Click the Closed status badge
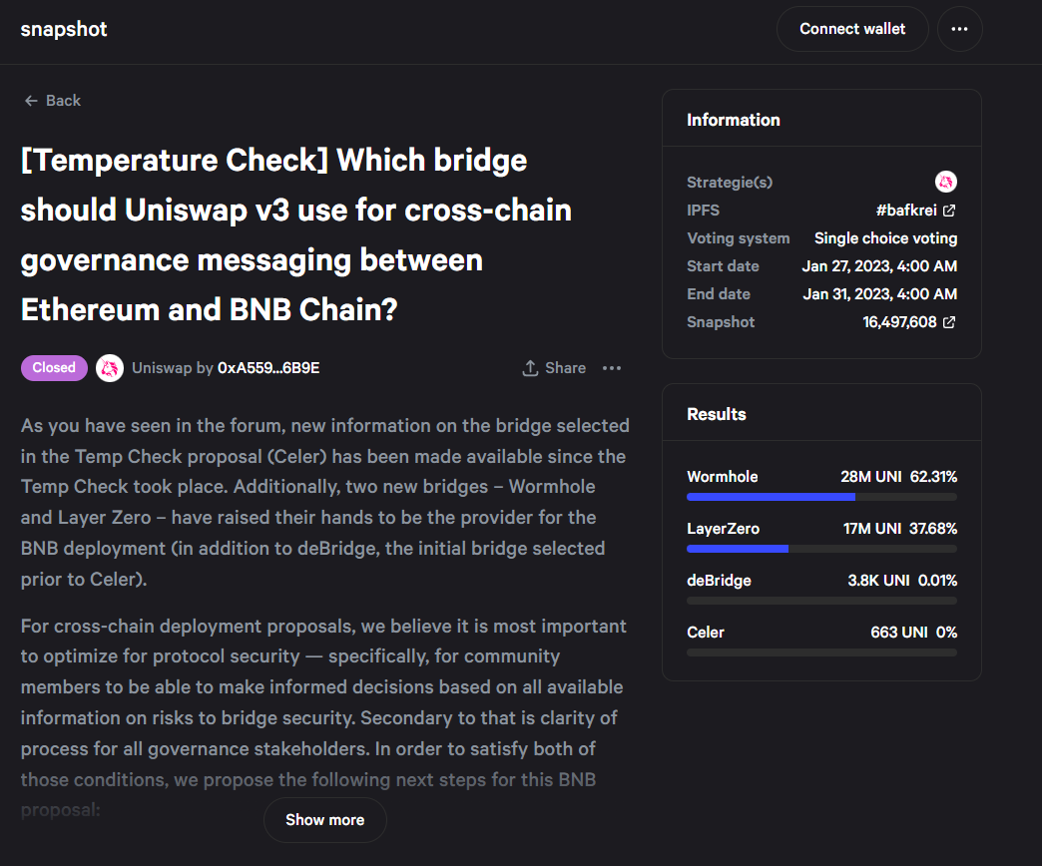1042x866 pixels. coord(54,367)
